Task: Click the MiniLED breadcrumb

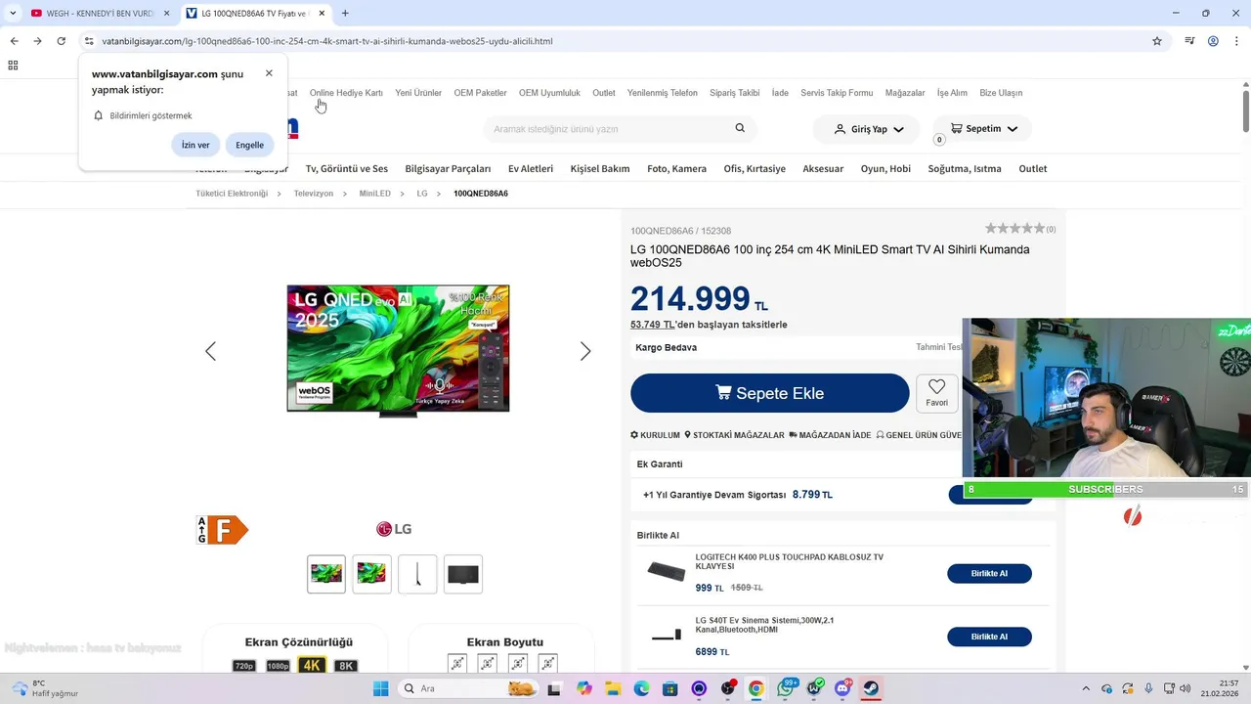Action: coord(374,194)
